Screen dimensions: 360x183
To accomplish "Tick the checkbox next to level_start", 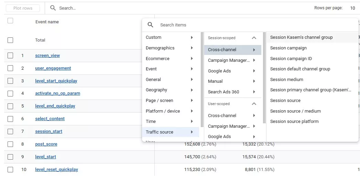I will click(10, 157).
